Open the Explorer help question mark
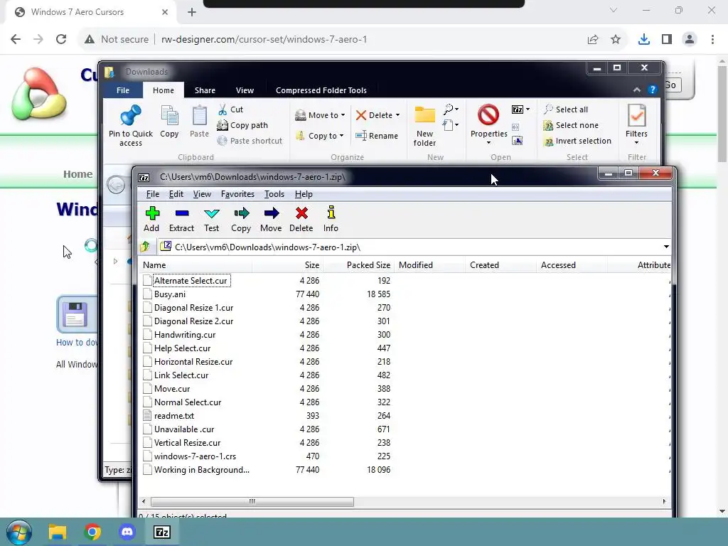728x546 pixels. [653, 90]
